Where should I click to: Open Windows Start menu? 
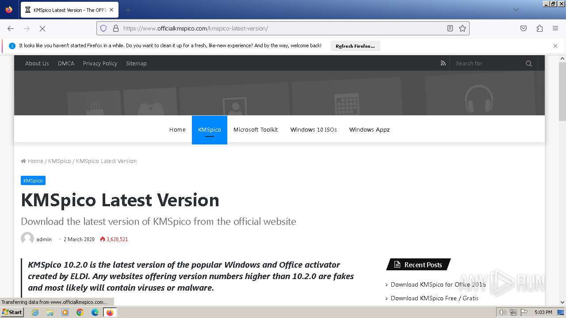point(12,312)
